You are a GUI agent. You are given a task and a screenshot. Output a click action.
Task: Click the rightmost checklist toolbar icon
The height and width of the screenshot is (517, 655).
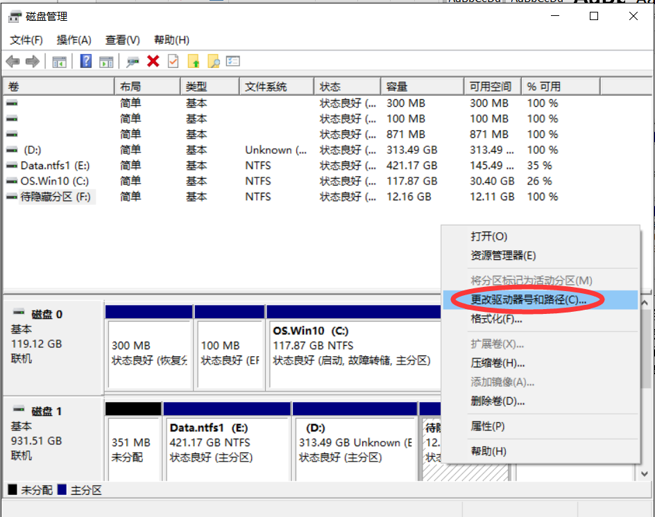click(231, 61)
